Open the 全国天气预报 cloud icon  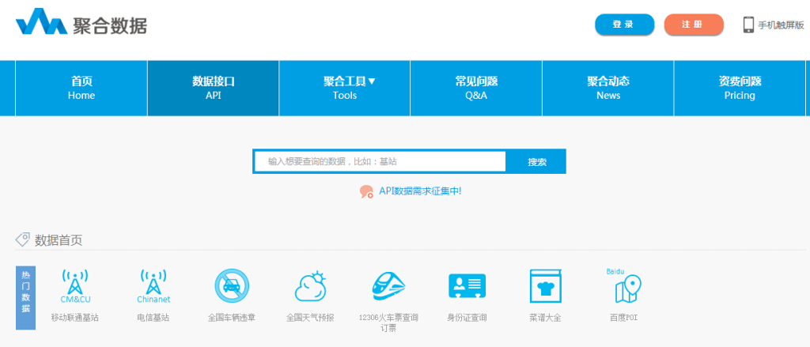coord(310,286)
